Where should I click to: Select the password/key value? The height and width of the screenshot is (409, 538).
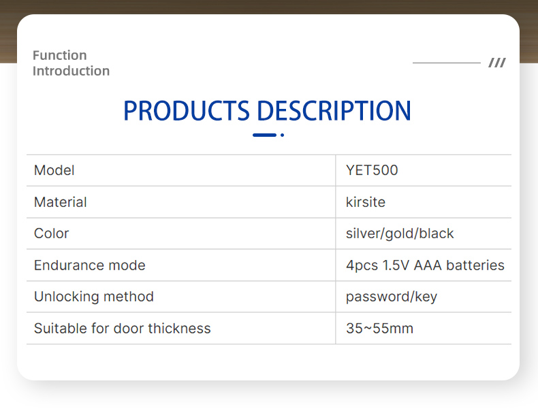(x=392, y=297)
